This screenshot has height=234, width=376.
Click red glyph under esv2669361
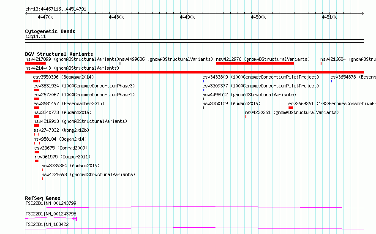tap(291, 108)
